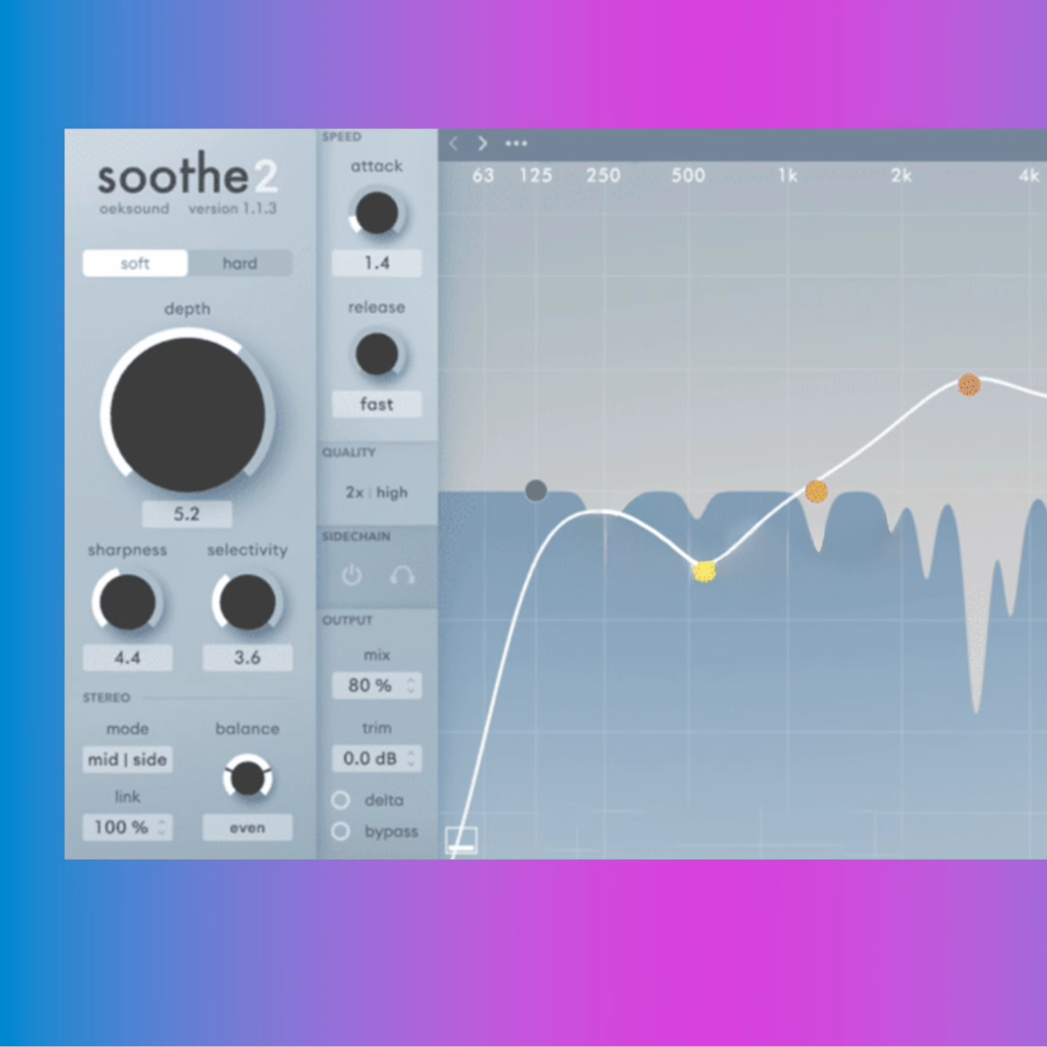The height and width of the screenshot is (1047, 1047).
Task: Click the 250 frequency label
Action: point(603,176)
